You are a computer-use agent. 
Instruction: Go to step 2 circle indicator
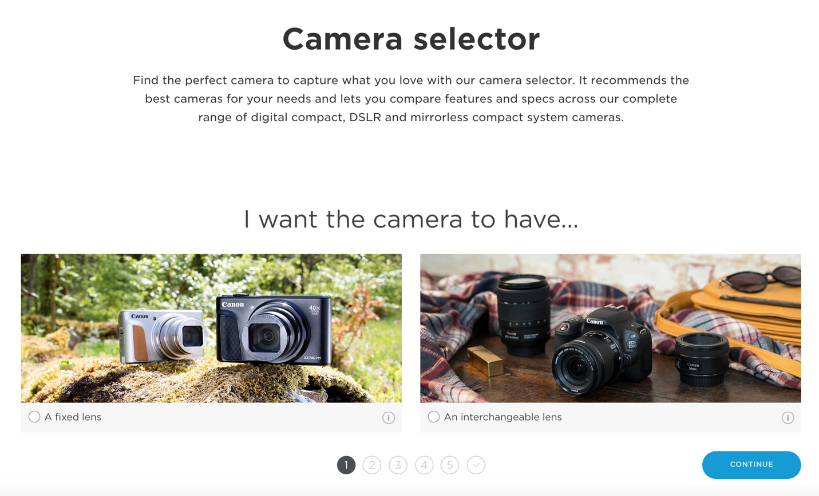(372, 465)
